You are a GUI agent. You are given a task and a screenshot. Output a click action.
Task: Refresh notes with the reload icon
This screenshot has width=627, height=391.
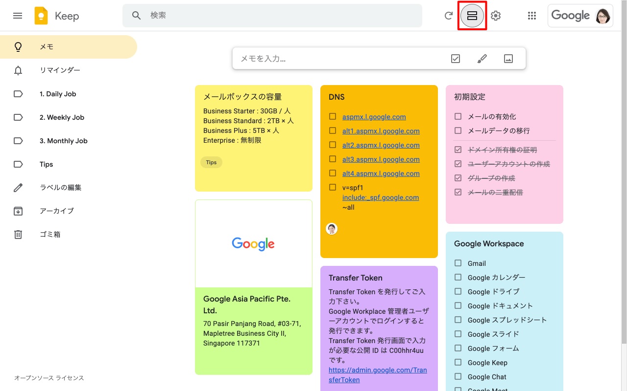click(448, 16)
